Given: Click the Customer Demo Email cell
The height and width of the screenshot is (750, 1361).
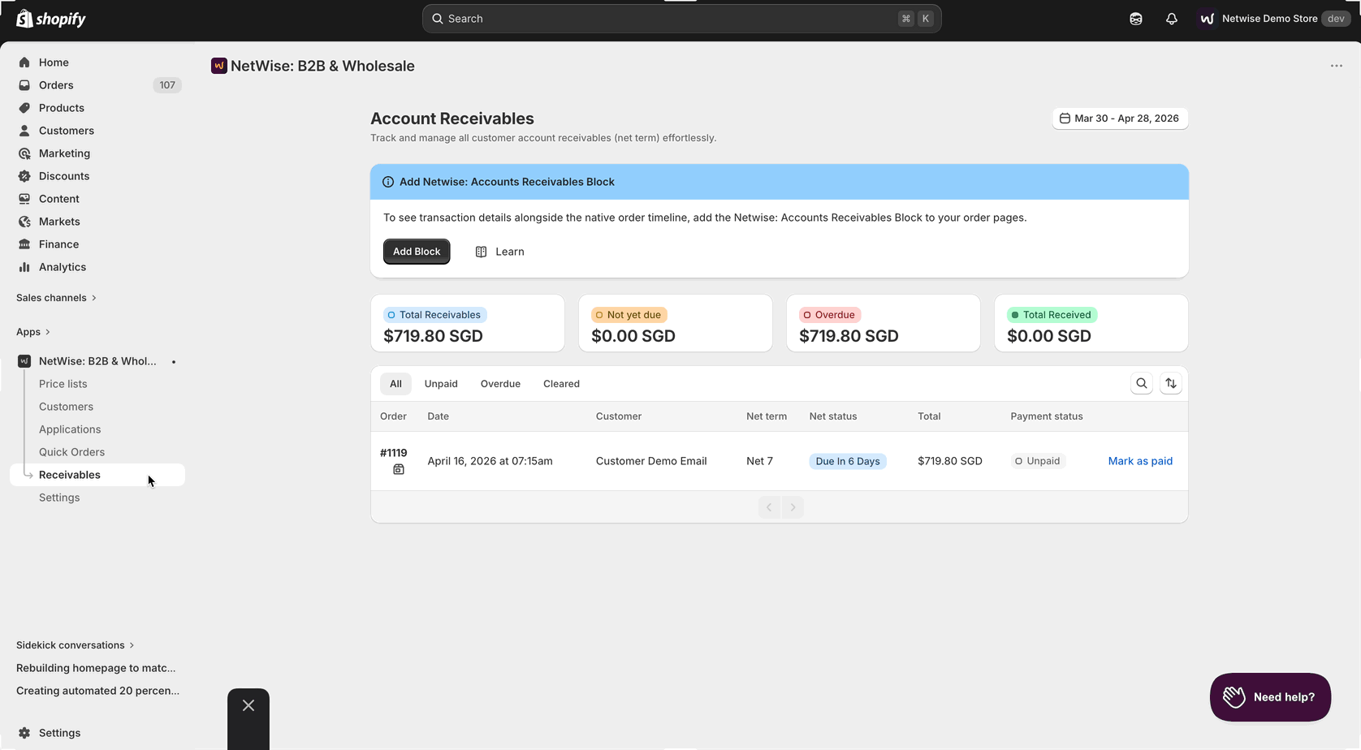Looking at the screenshot, I should click(x=651, y=461).
